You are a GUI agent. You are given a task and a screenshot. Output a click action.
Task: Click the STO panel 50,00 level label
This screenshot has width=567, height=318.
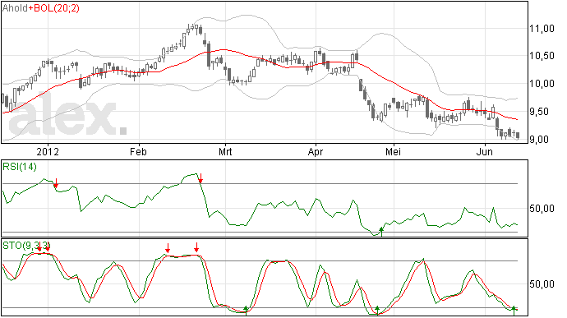pyautogui.click(x=542, y=284)
